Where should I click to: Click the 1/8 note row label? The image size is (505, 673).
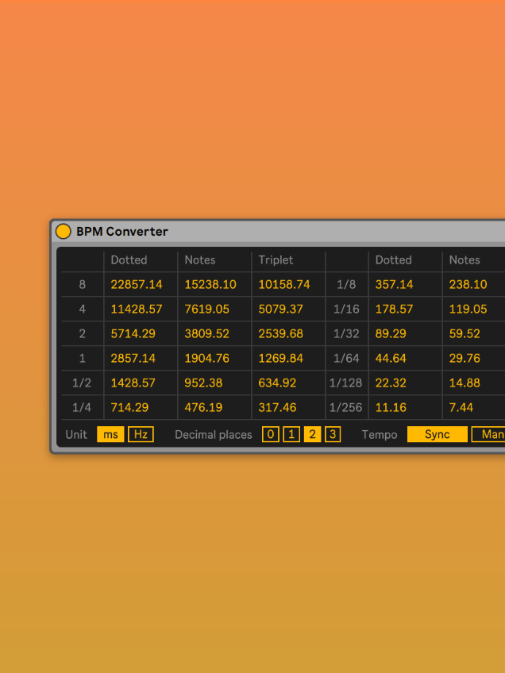346,285
